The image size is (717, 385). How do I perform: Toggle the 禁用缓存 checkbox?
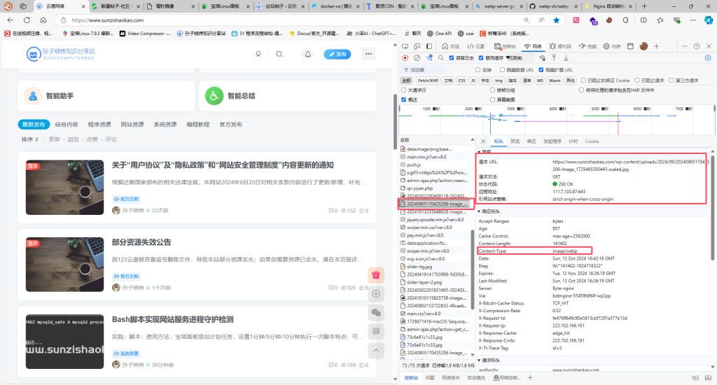click(x=481, y=58)
